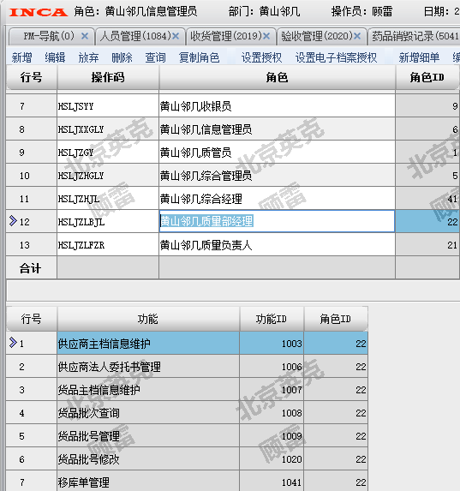Click the 功能ID column header
Viewport: 460px width, 491px height.
pyautogui.click(x=272, y=319)
